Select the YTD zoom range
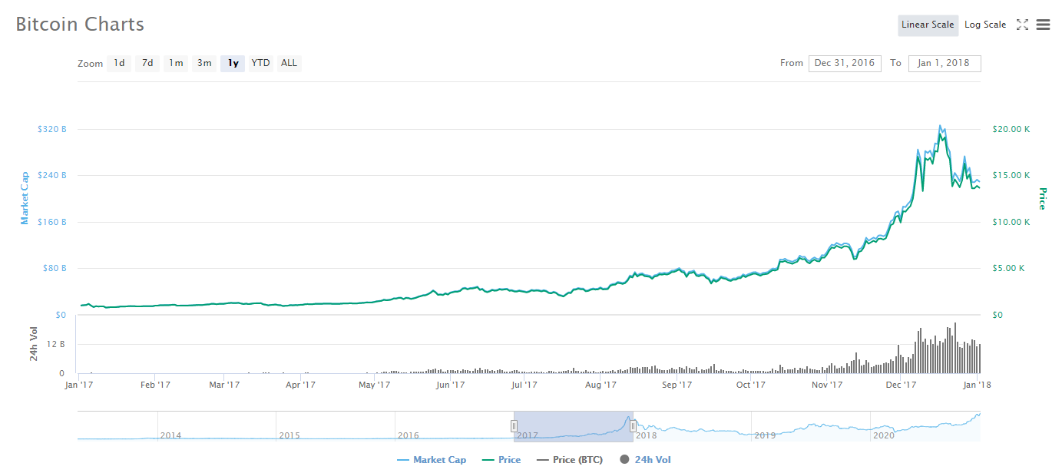The image size is (1062, 473). coord(261,63)
